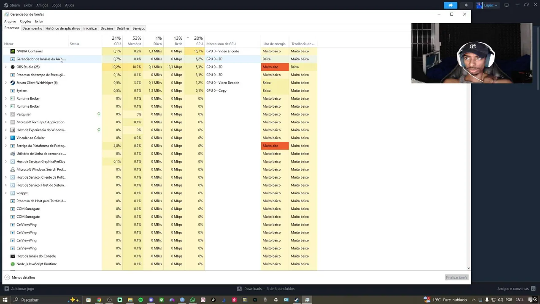Sort processes by Memória column
540x304 pixels.
click(x=132, y=41)
